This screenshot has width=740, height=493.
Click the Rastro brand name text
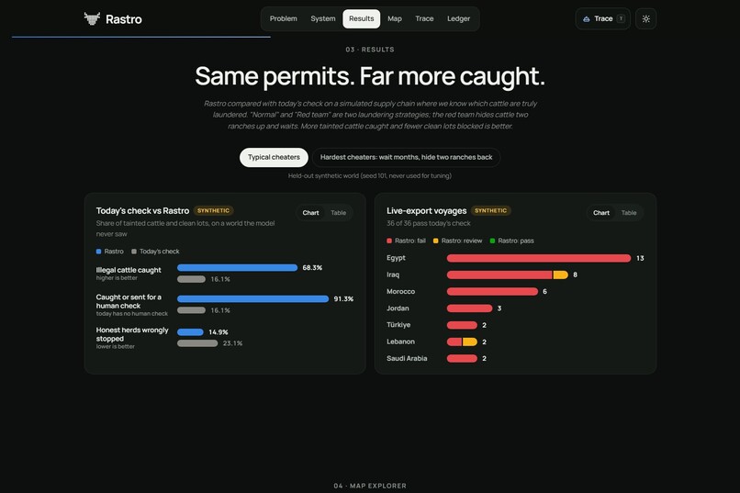[124, 19]
